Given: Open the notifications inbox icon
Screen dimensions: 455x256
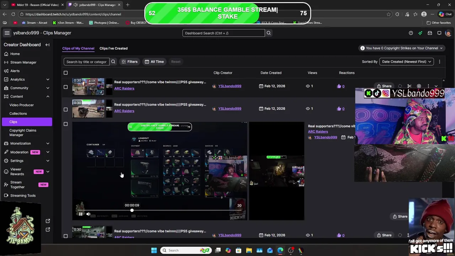Looking at the screenshot, I should pyautogui.click(x=430, y=33).
